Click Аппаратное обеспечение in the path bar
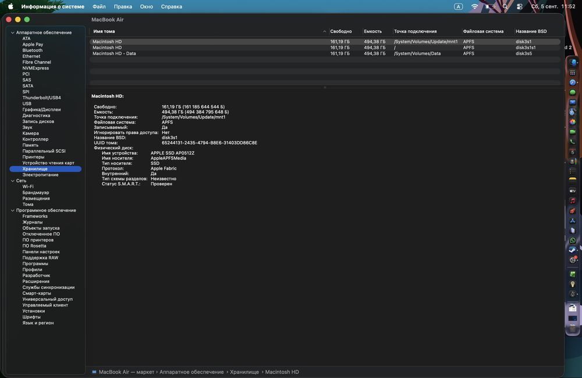 click(191, 372)
